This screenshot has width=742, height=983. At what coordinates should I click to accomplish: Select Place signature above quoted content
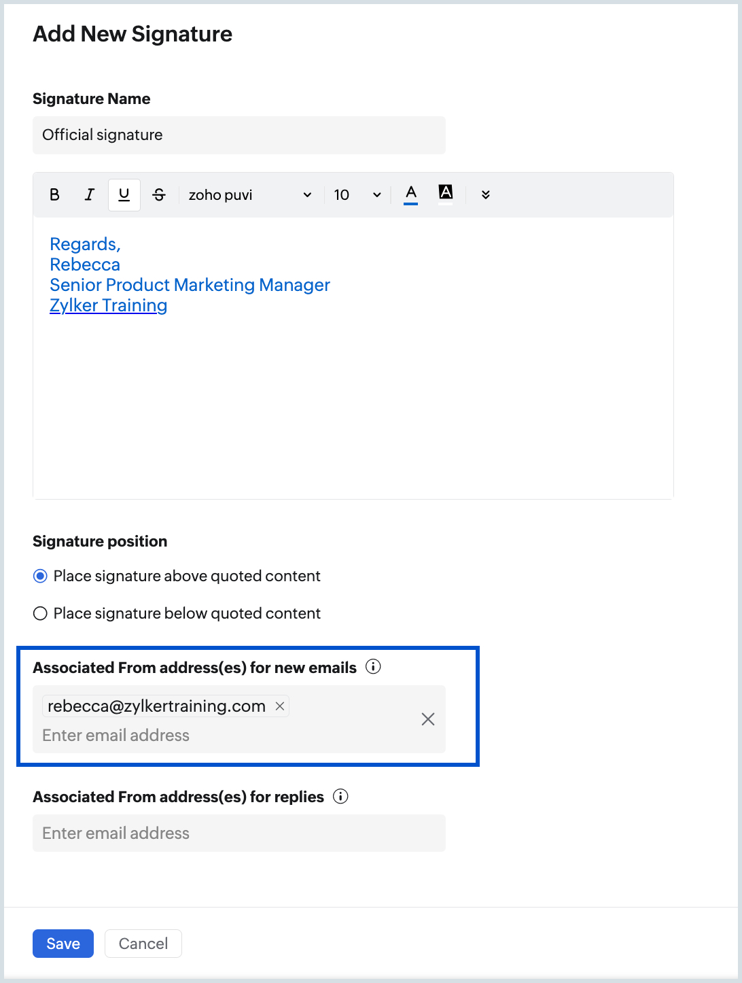click(x=41, y=576)
